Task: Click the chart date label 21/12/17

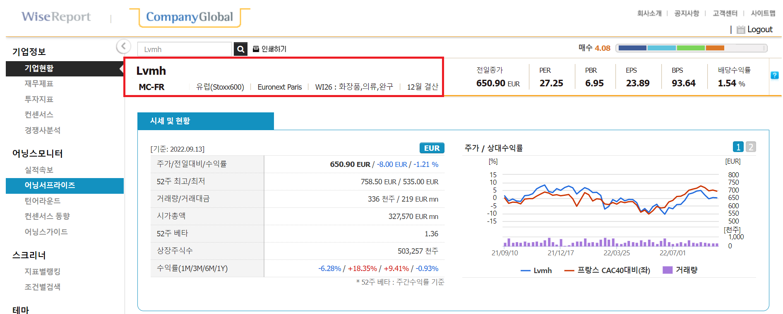Action: tap(561, 253)
